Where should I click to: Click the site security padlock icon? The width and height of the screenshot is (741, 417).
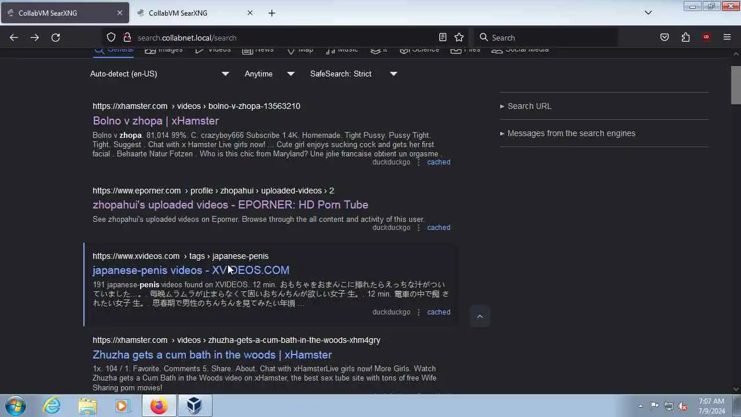[127, 37]
